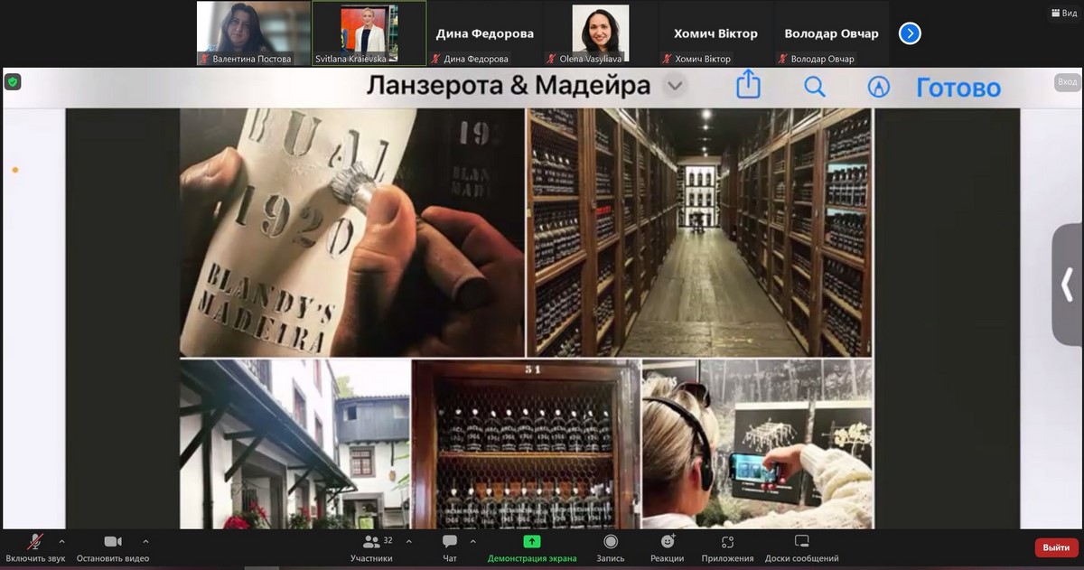Viewport: 1084px width, 570px height.
Task: Show next participants with blue arrow
Action: click(911, 33)
